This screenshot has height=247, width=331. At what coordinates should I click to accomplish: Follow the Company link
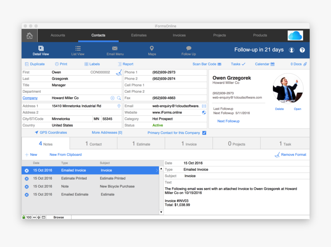click(x=30, y=98)
